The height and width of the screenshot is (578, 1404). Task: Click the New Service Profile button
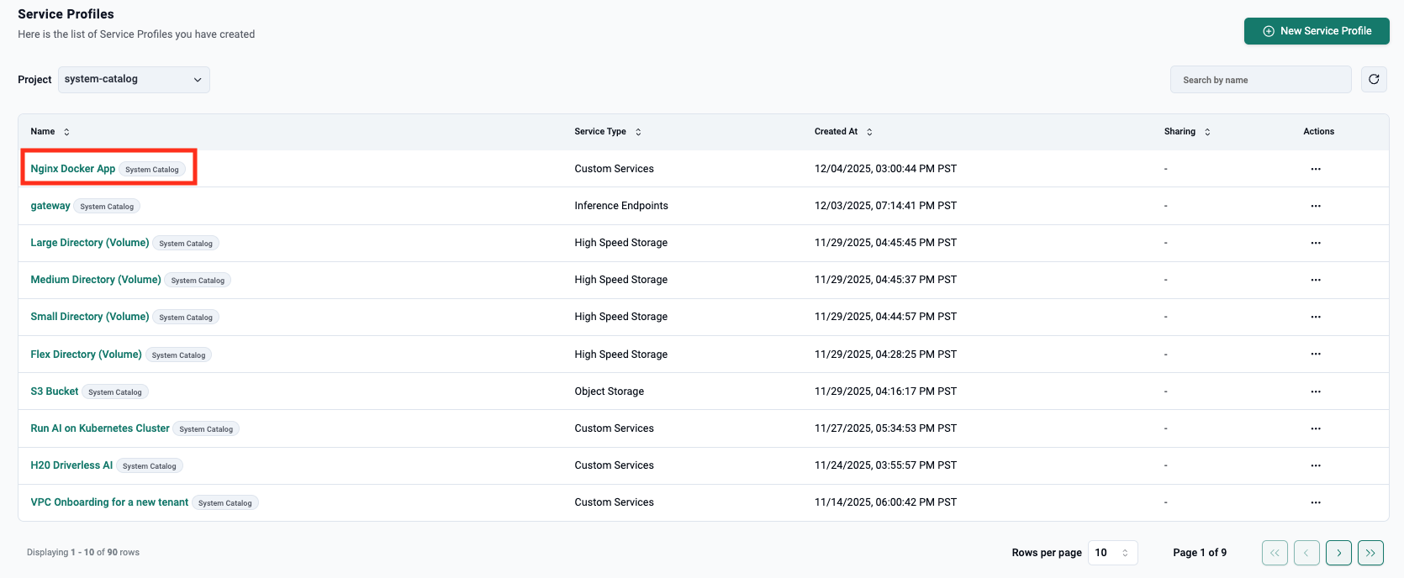click(x=1316, y=31)
